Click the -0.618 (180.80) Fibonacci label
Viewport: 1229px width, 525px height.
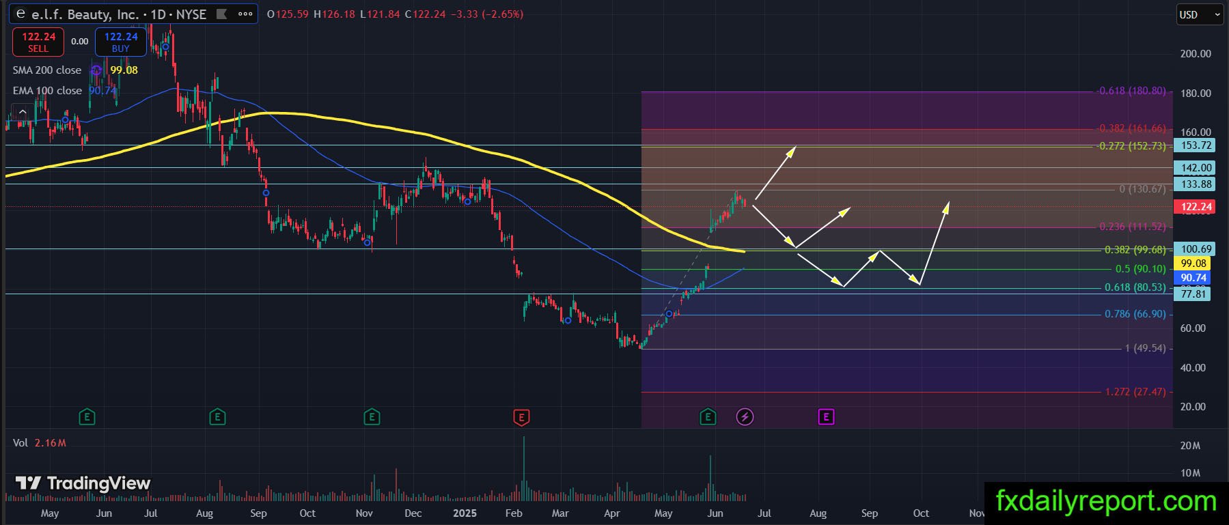[1131, 91]
